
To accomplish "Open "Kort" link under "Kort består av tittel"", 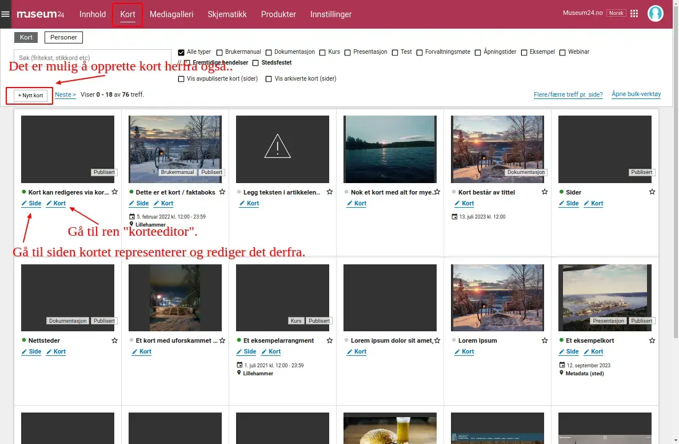I will (464, 203).
